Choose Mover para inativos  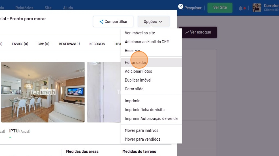[142, 130]
